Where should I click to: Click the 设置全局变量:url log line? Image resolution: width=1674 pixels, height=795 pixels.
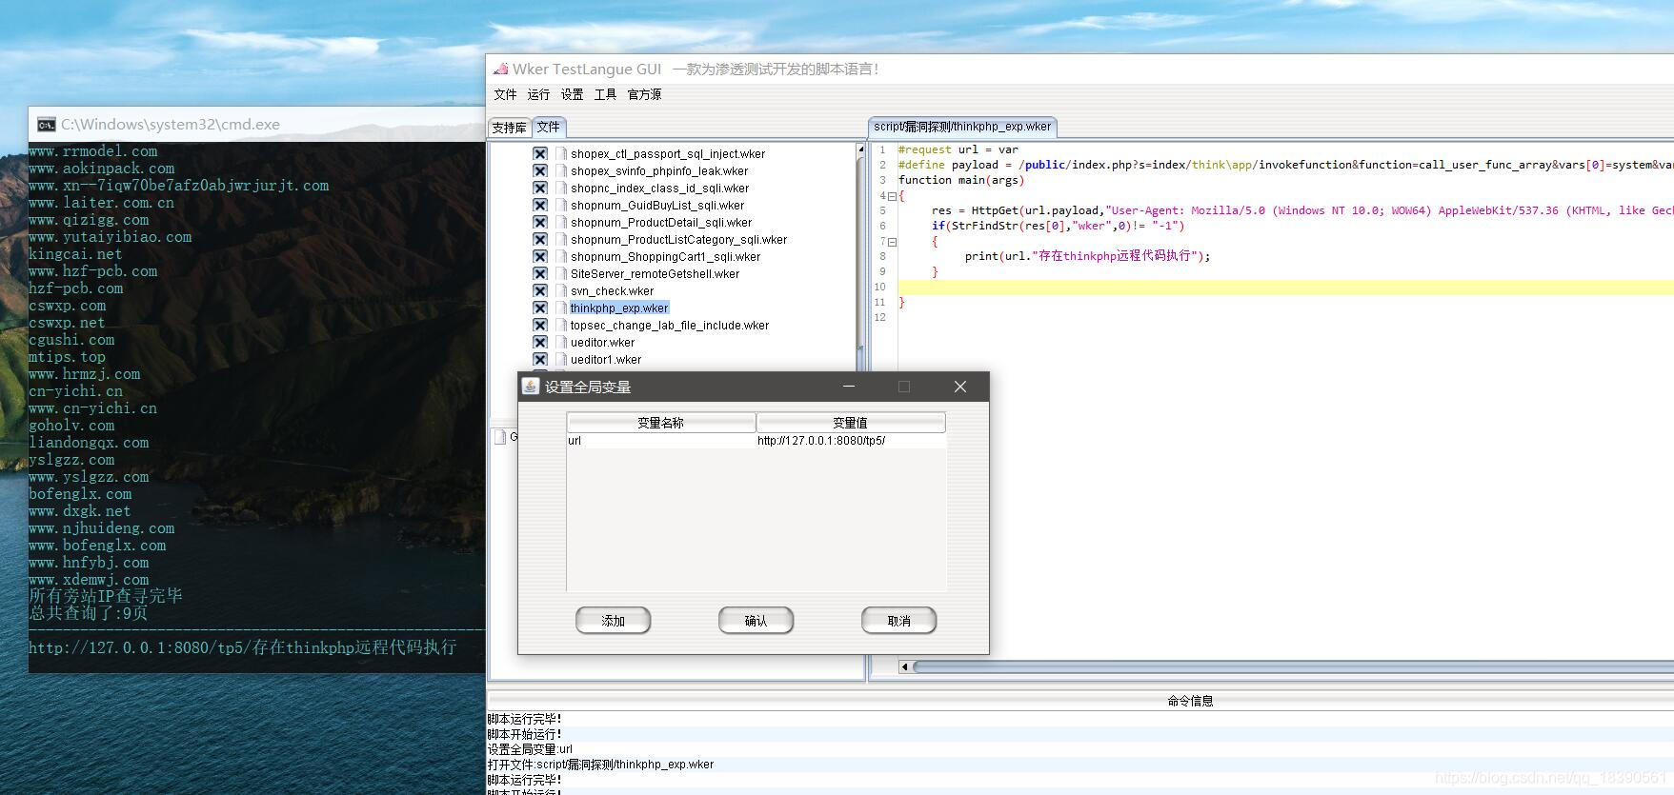[x=530, y=749]
